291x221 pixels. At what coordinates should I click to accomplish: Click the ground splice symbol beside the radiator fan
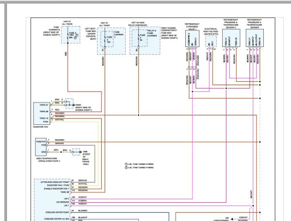point(69,103)
